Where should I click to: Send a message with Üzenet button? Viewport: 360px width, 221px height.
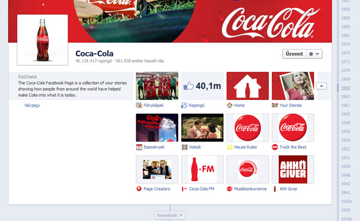click(294, 54)
